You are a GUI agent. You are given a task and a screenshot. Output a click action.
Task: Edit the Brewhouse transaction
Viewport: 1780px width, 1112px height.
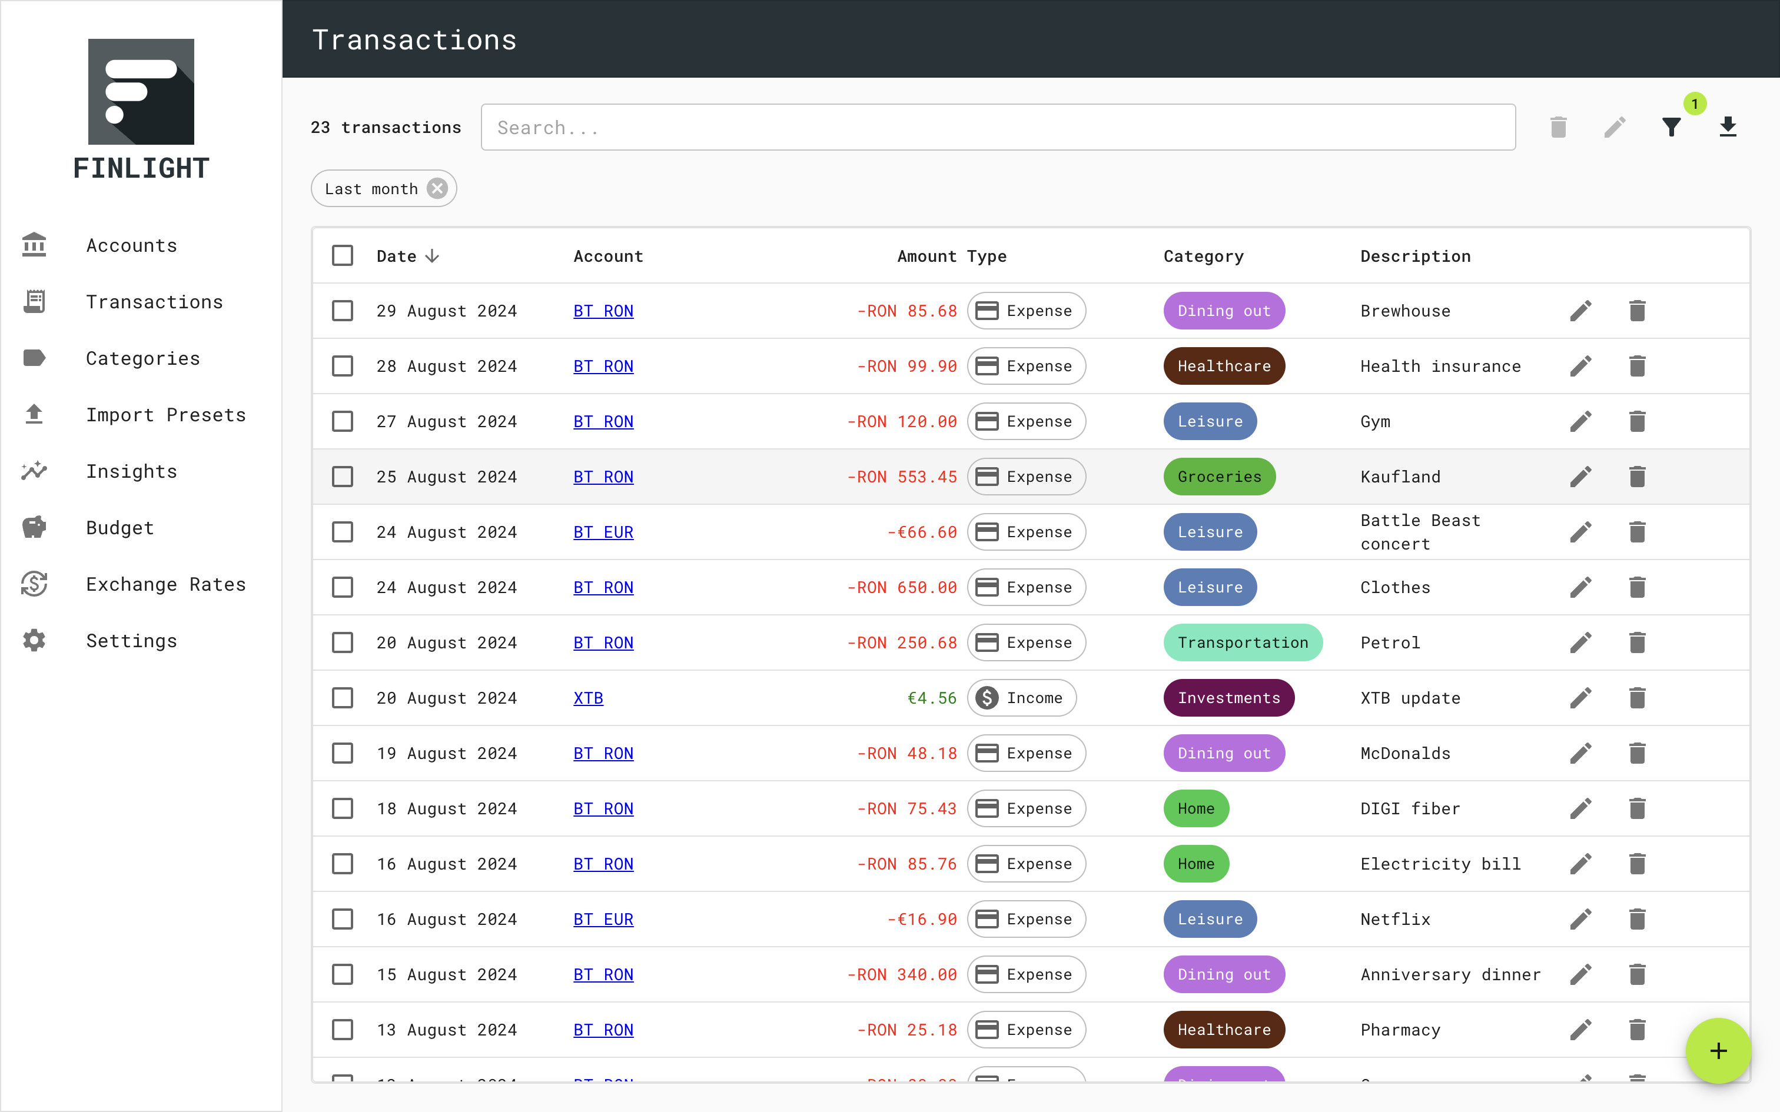tap(1580, 311)
